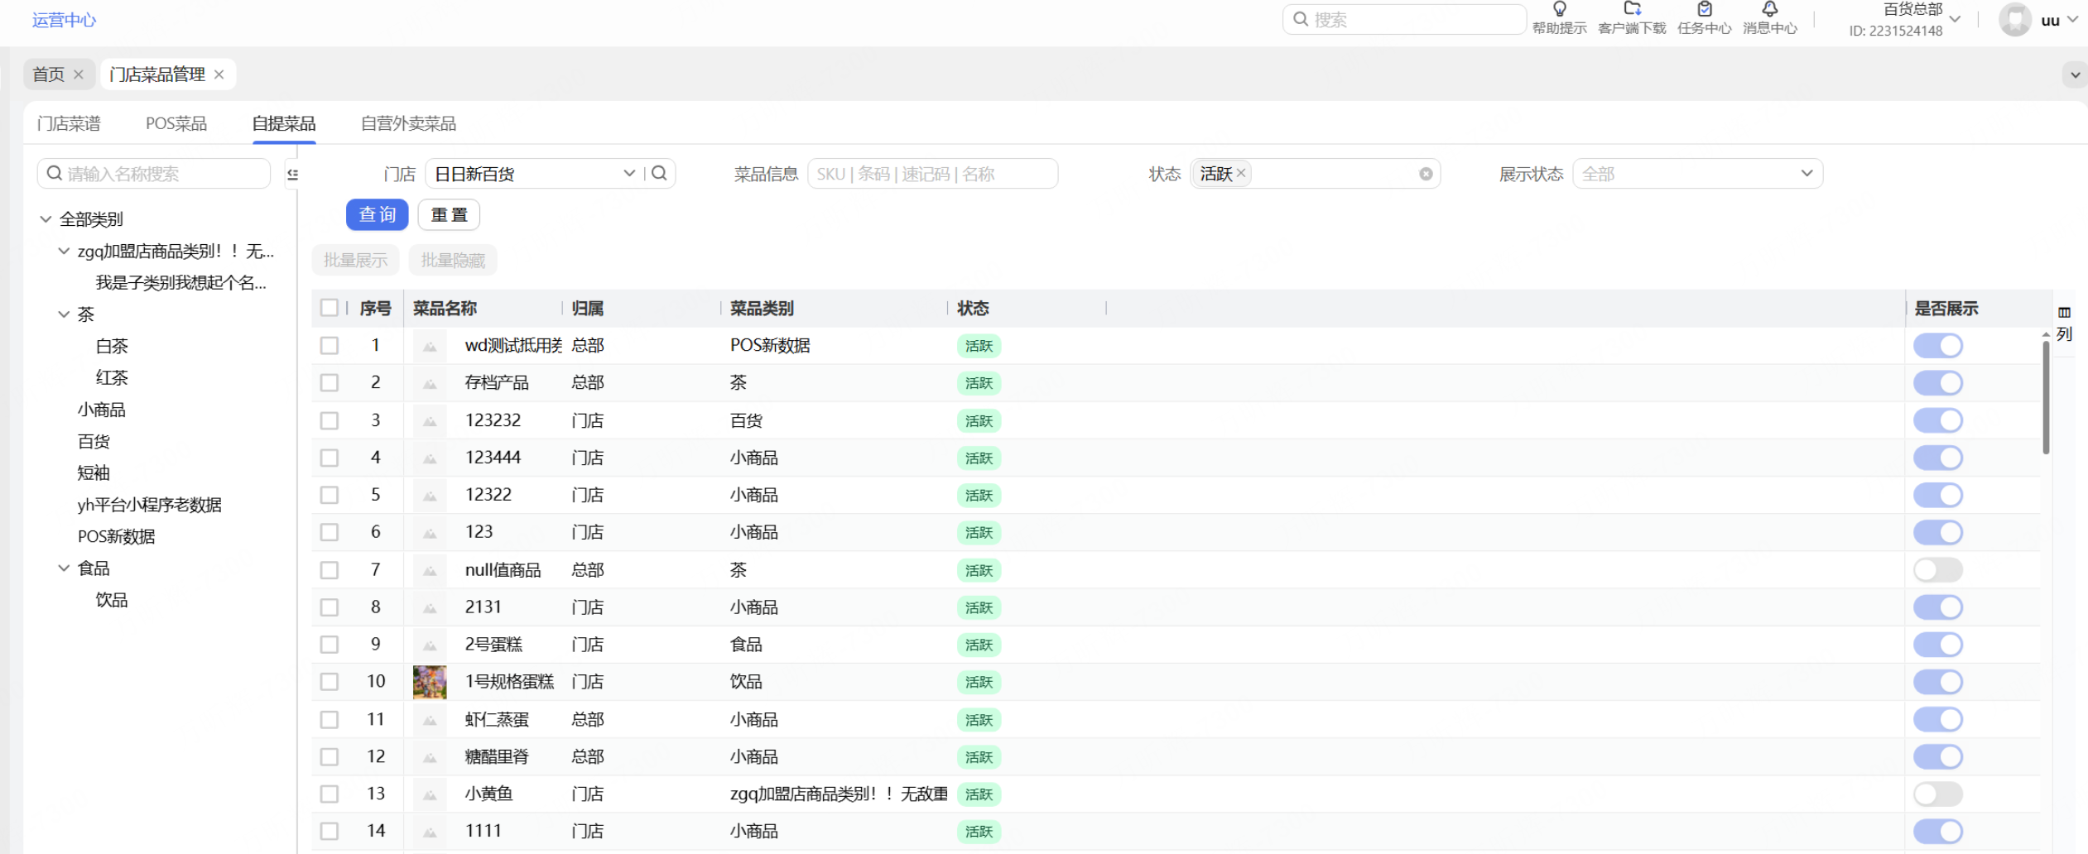Click the 虾仁蒸蛋 dish name
This screenshot has height=854, width=2088.
tap(497, 719)
